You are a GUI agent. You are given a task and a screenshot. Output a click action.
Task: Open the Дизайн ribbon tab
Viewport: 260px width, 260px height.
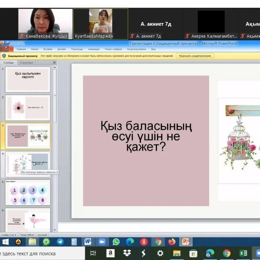tap(61, 49)
